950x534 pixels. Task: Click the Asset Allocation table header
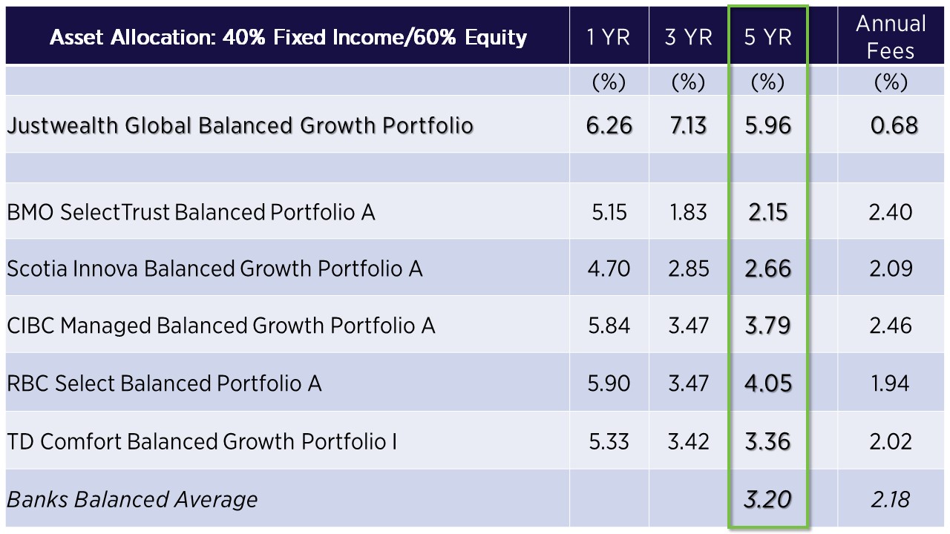[288, 37]
